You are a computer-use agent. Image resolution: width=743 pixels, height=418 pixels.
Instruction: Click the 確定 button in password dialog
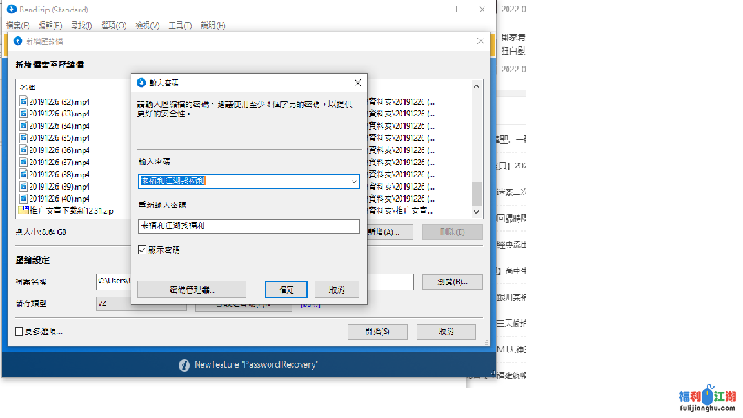[x=286, y=290]
